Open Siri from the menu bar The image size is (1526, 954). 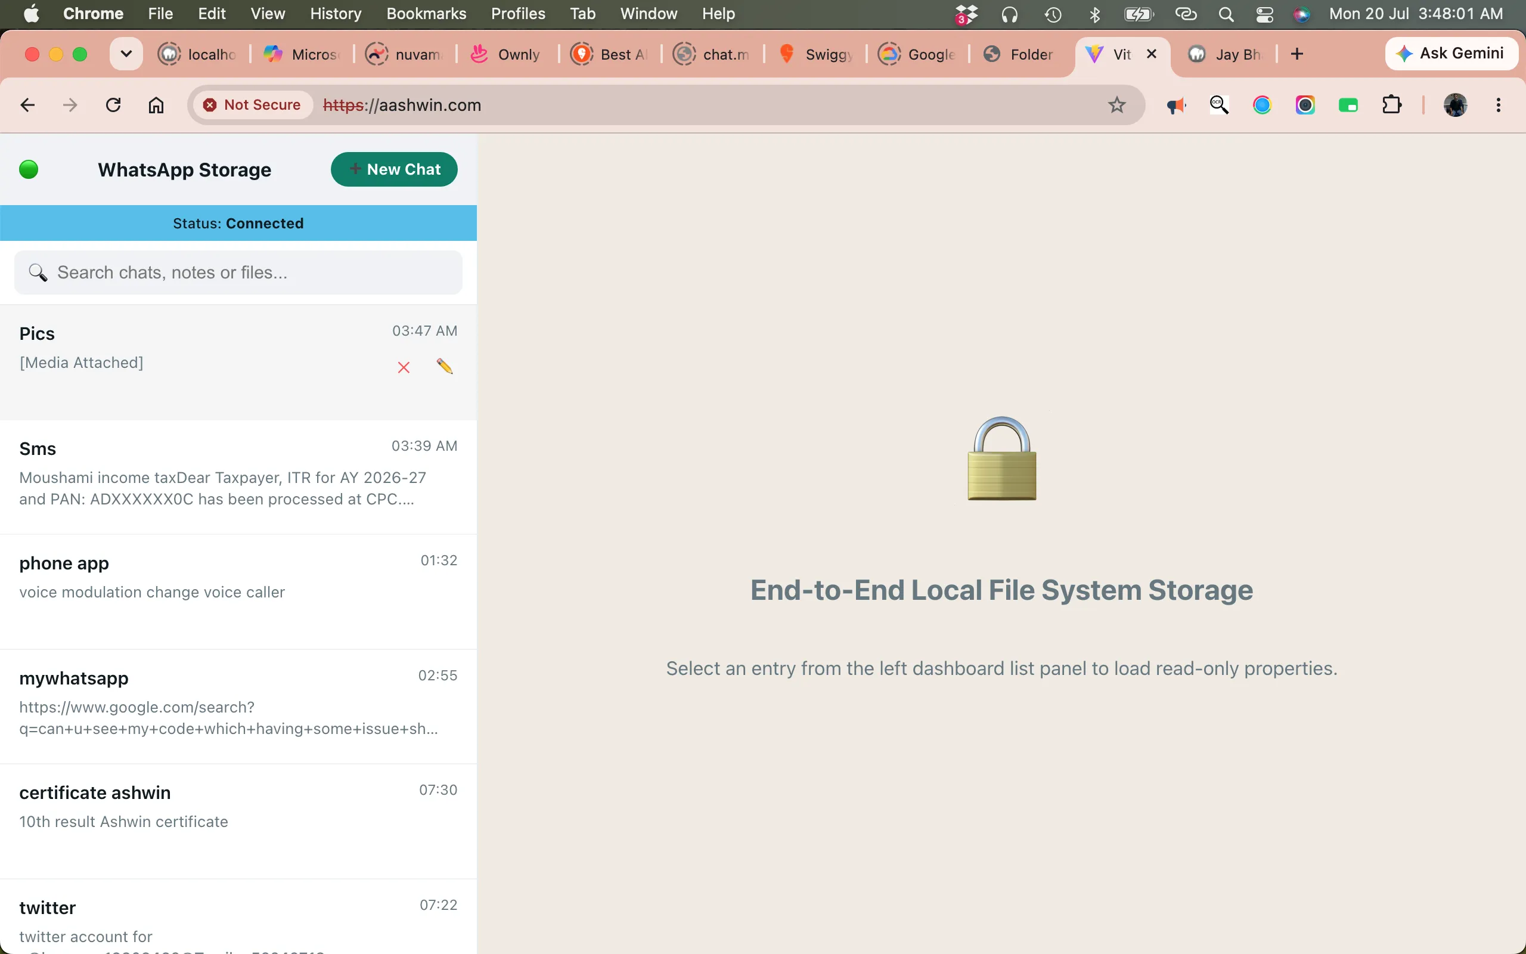[x=1301, y=14]
